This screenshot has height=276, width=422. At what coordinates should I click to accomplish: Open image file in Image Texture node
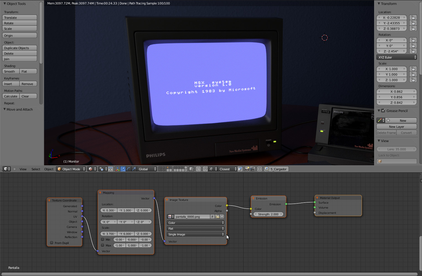218,217
